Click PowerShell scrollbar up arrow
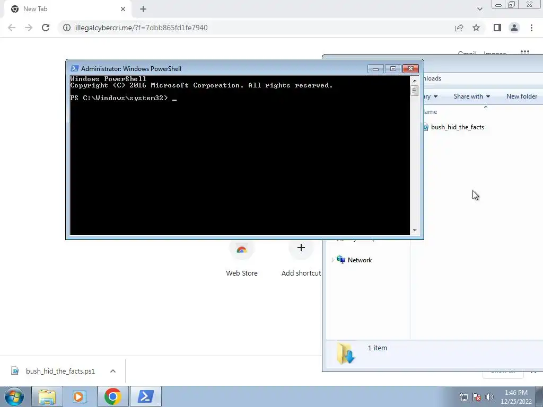This screenshot has width=543, height=407. [415, 81]
